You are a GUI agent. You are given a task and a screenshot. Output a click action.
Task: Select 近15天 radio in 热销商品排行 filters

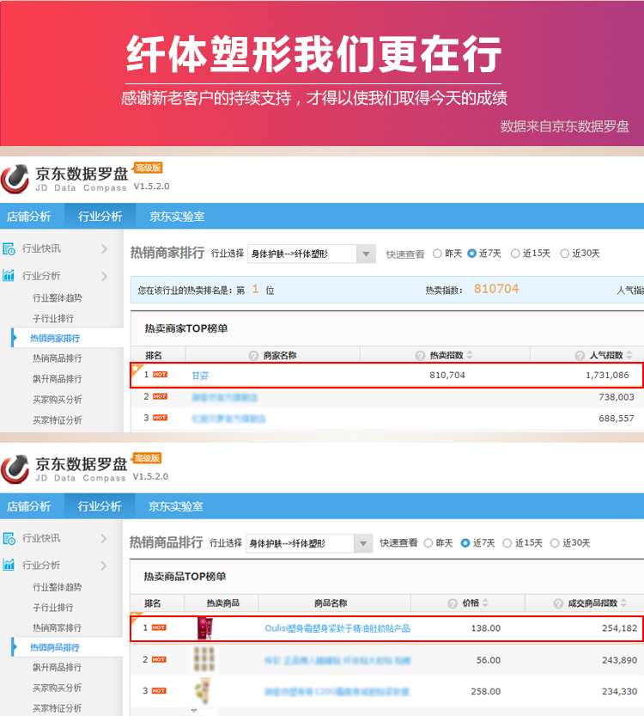(x=507, y=543)
